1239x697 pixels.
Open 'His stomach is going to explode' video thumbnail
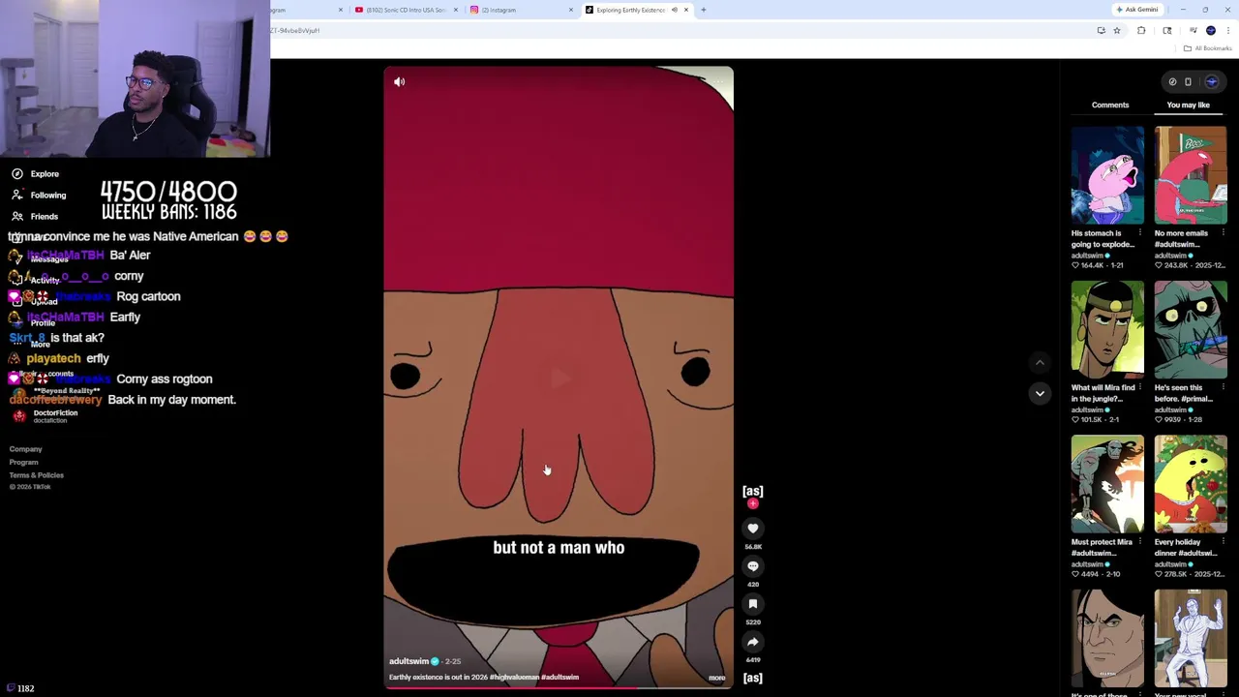point(1107,175)
